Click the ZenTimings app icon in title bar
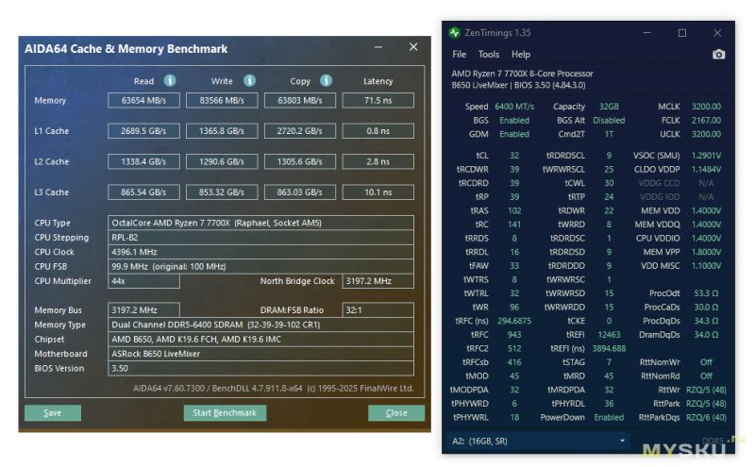Viewport: 755px width, 467px height. 455,33
